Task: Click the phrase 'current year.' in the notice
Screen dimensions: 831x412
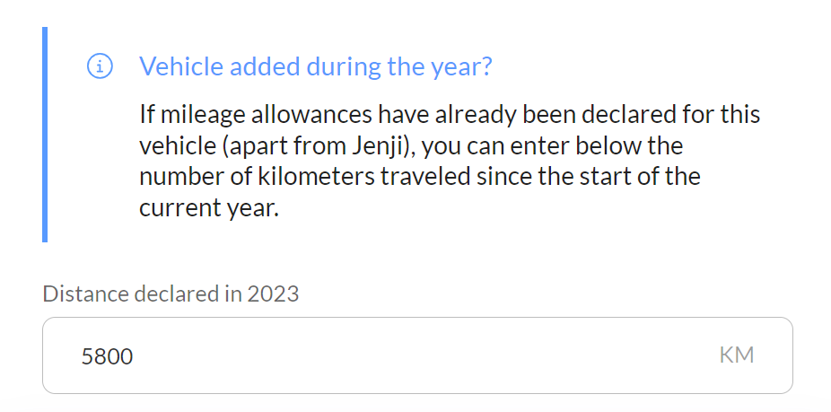Action: [x=209, y=208]
